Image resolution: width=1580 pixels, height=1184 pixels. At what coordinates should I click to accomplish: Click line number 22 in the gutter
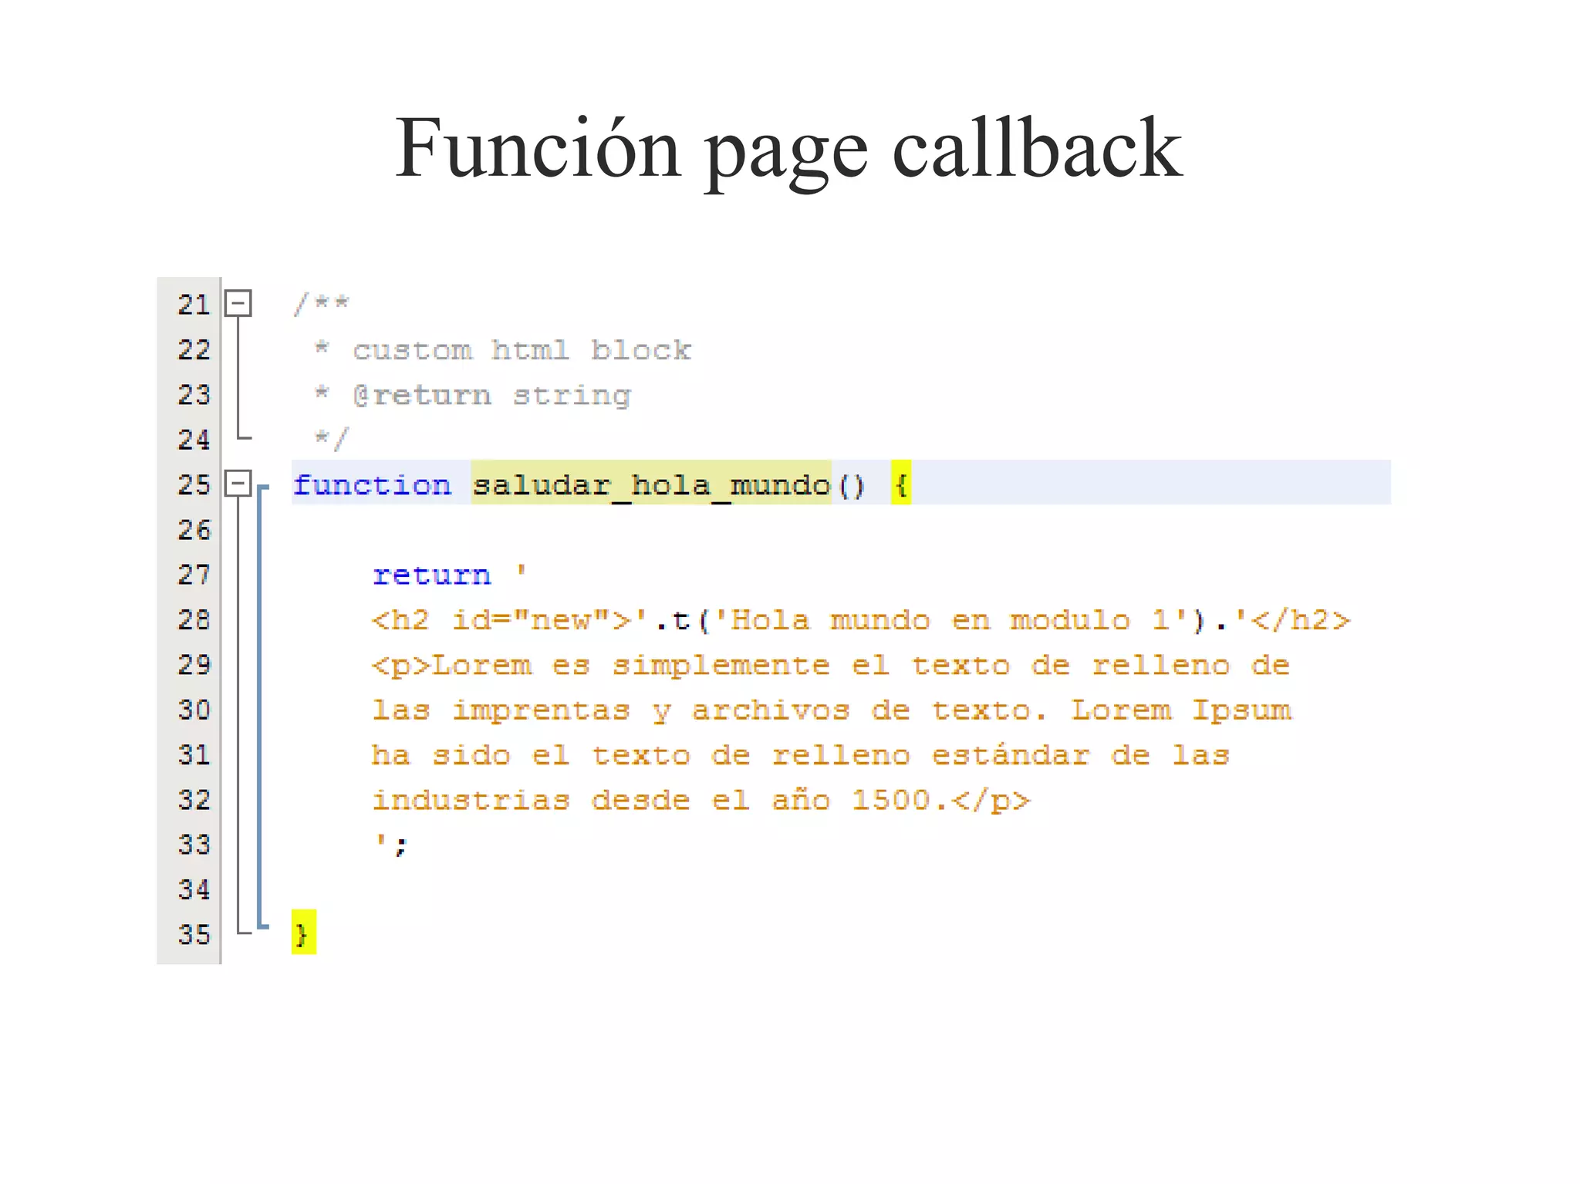pyautogui.click(x=194, y=350)
